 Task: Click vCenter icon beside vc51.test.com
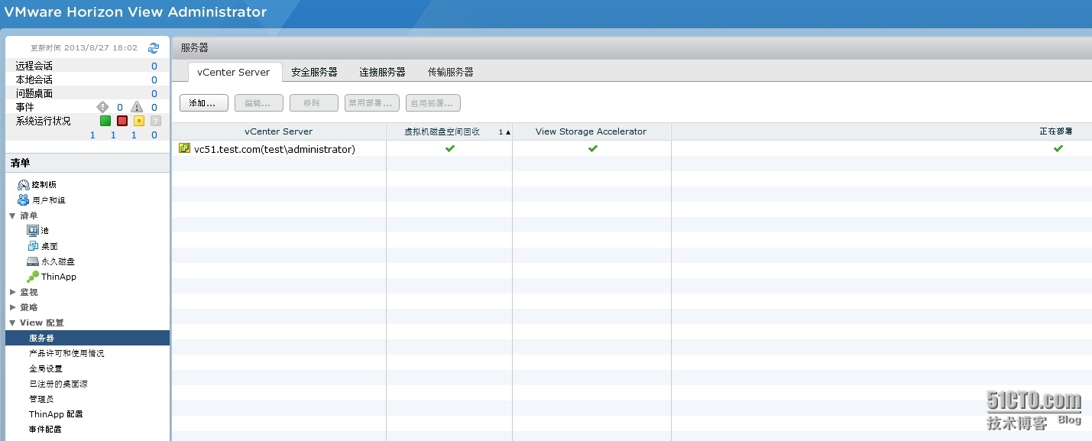click(x=184, y=148)
